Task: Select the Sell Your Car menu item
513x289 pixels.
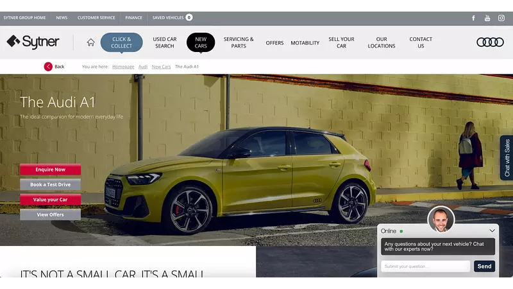Action: click(341, 42)
